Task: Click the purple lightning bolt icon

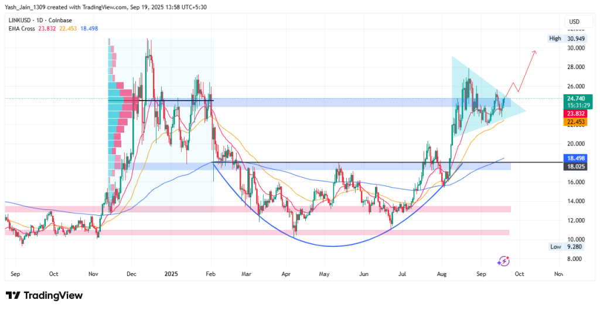Action: pyautogui.click(x=503, y=261)
